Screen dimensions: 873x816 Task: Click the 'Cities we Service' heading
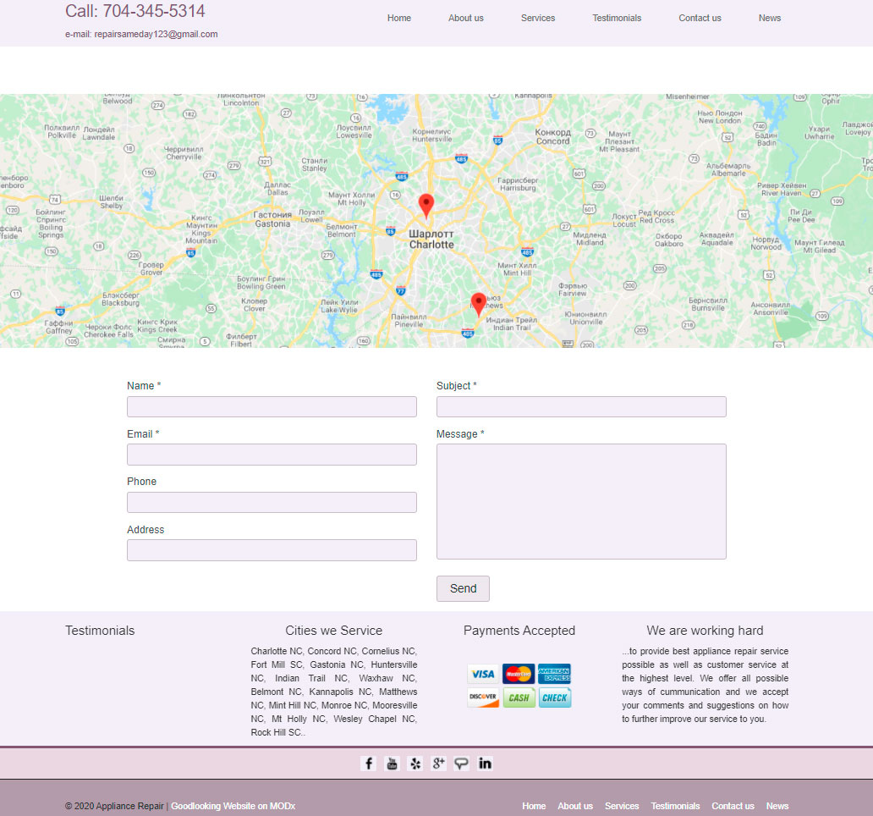click(x=333, y=631)
